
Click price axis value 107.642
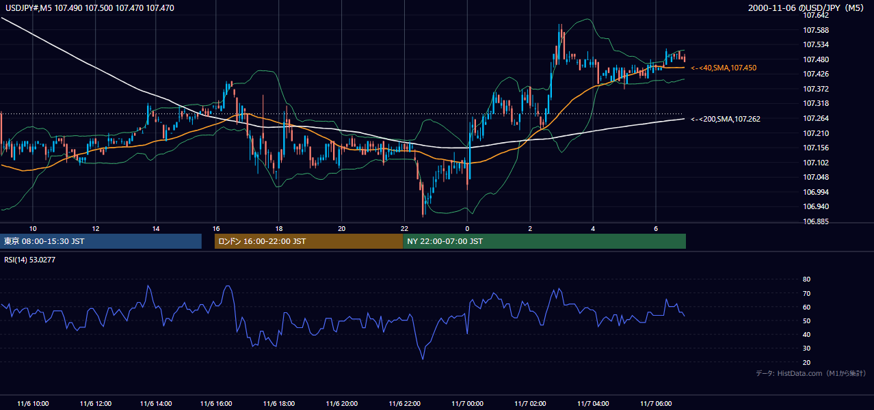tap(815, 15)
